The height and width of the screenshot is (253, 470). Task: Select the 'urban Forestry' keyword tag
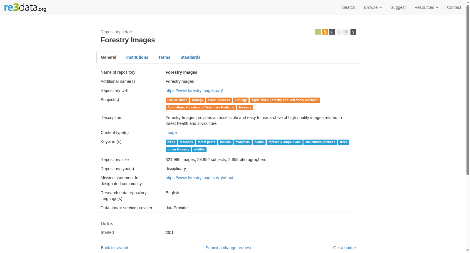(x=178, y=150)
